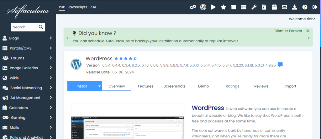
Task: Select the PERL scripts menu
Action: click(x=93, y=7)
